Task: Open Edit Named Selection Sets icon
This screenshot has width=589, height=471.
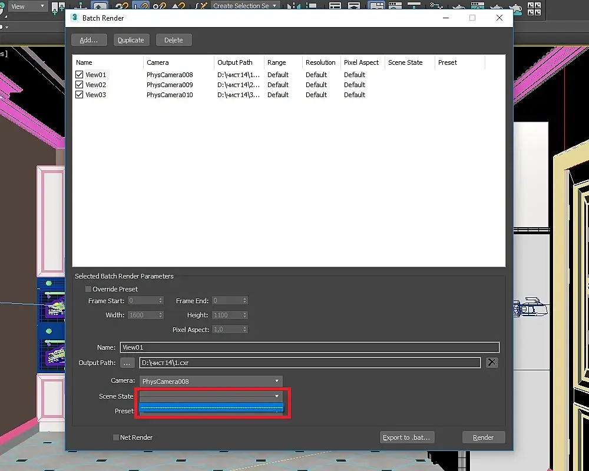Action: (201, 6)
